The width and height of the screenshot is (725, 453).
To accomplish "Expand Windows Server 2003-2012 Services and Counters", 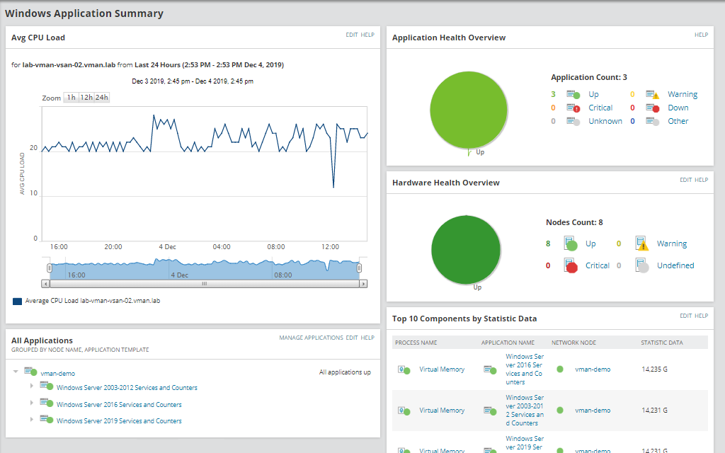I will click(x=31, y=386).
